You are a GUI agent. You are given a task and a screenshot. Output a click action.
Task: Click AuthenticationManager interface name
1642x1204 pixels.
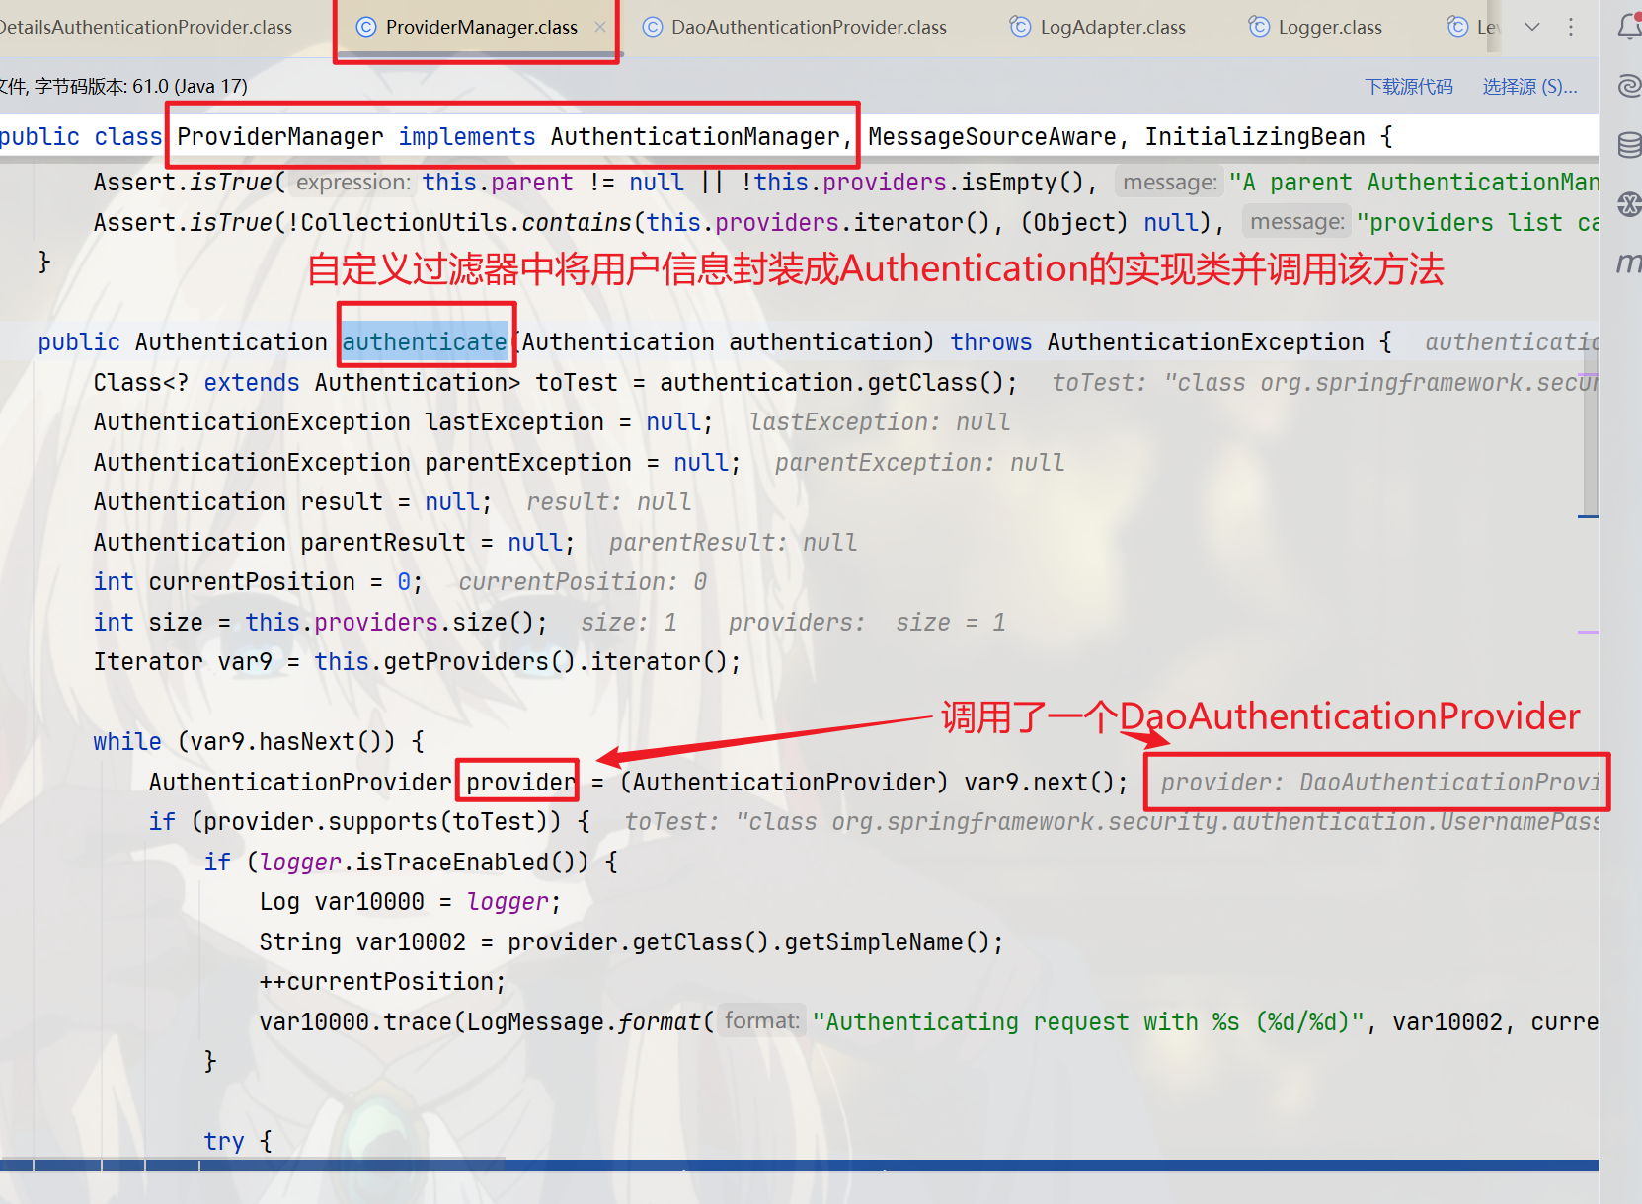695,137
